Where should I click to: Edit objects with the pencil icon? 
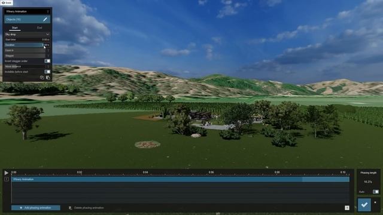(45, 19)
